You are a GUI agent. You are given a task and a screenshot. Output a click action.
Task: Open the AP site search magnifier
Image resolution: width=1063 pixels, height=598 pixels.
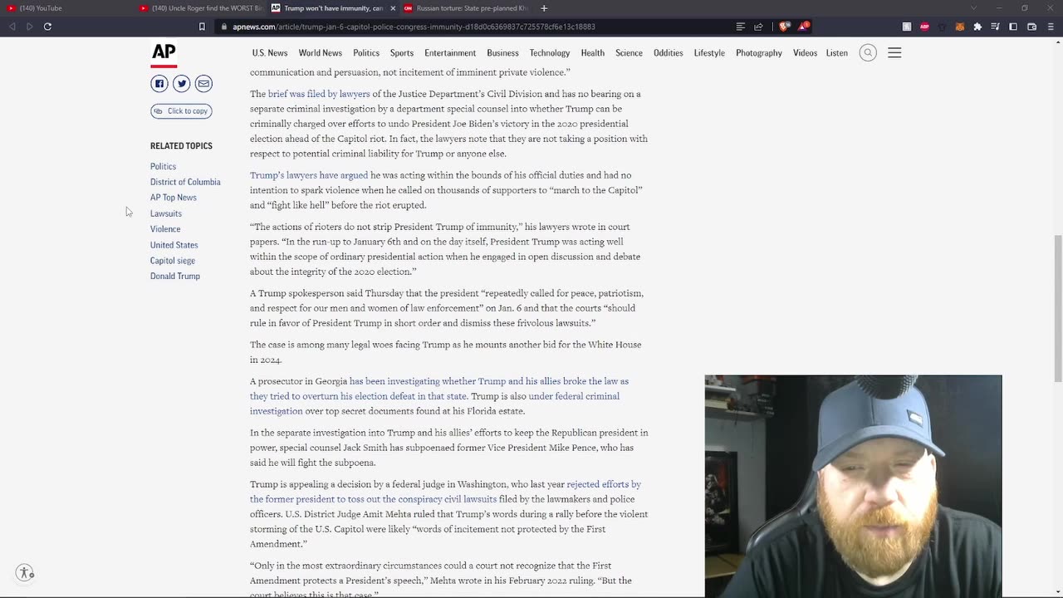coord(868,53)
